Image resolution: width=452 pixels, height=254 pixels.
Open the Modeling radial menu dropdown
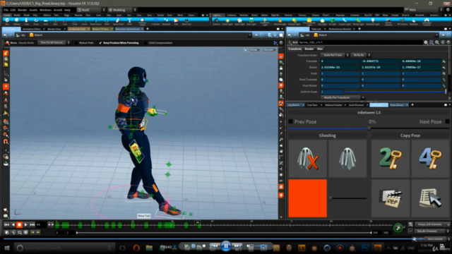tap(121, 10)
